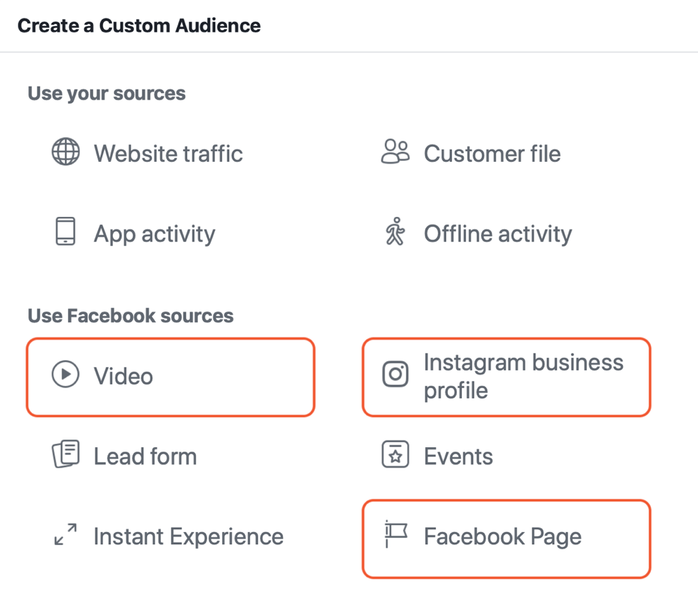
Task: Click the people icon beside Customer file
Action: 395,152
